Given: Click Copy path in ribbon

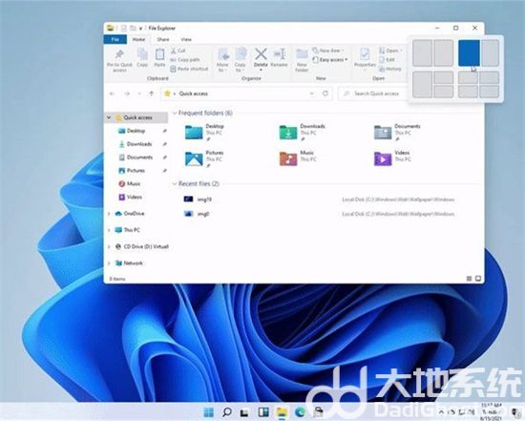Looking at the screenshot, I should (185, 59).
